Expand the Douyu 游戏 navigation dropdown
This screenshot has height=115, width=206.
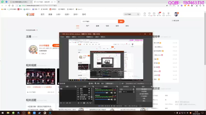76,14
